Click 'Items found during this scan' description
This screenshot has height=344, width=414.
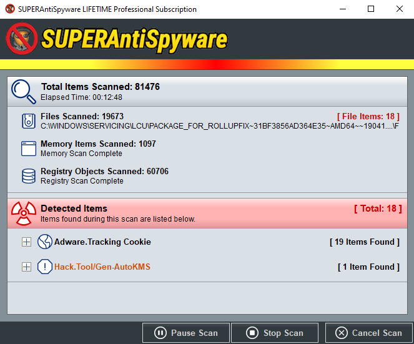coord(118,219)
